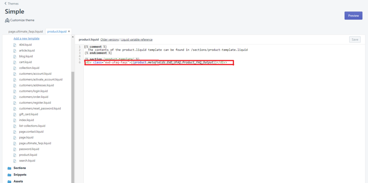The height and width of the screenshot is (183, 368).
Task: Expand the Assets folder
Action: 18,181
